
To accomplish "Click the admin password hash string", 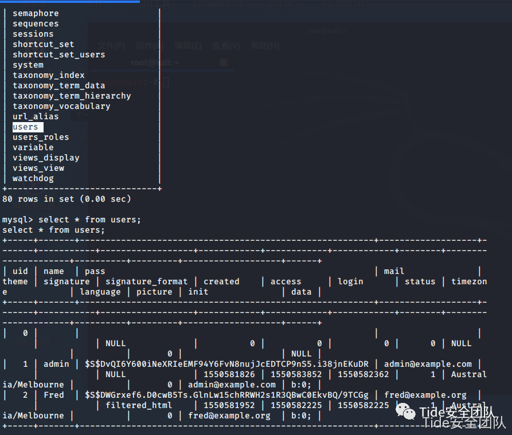I will coord(226,364).
